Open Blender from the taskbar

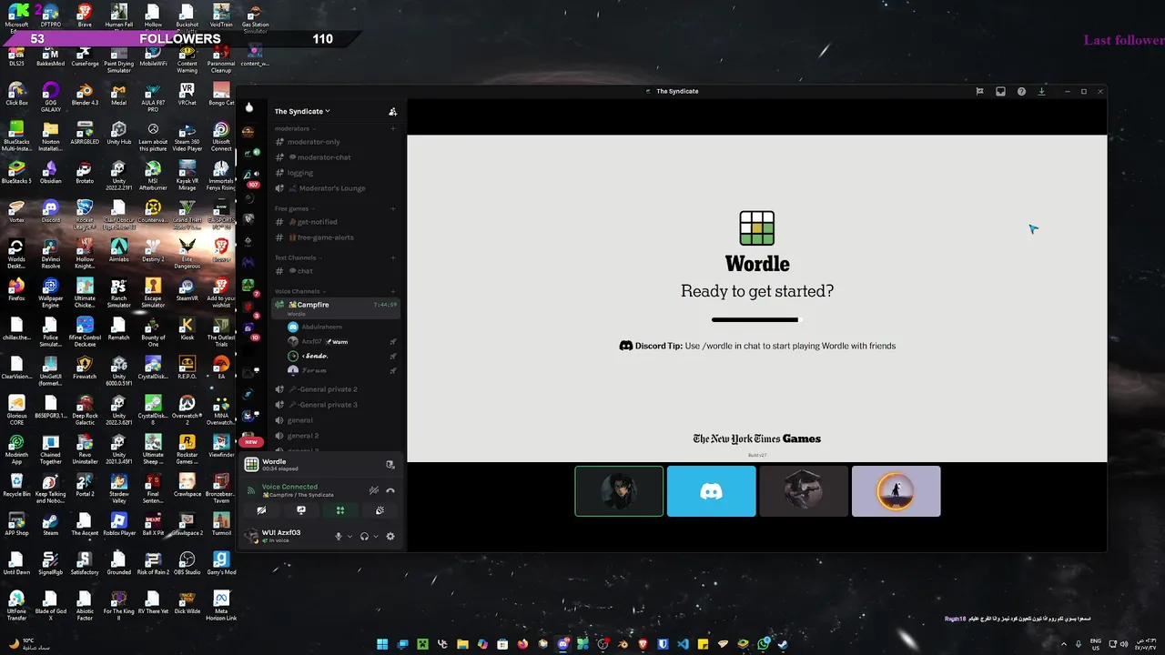click(623, 644)
